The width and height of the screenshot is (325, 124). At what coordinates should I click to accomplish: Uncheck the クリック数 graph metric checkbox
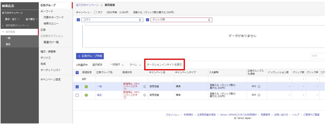point(147,20)
